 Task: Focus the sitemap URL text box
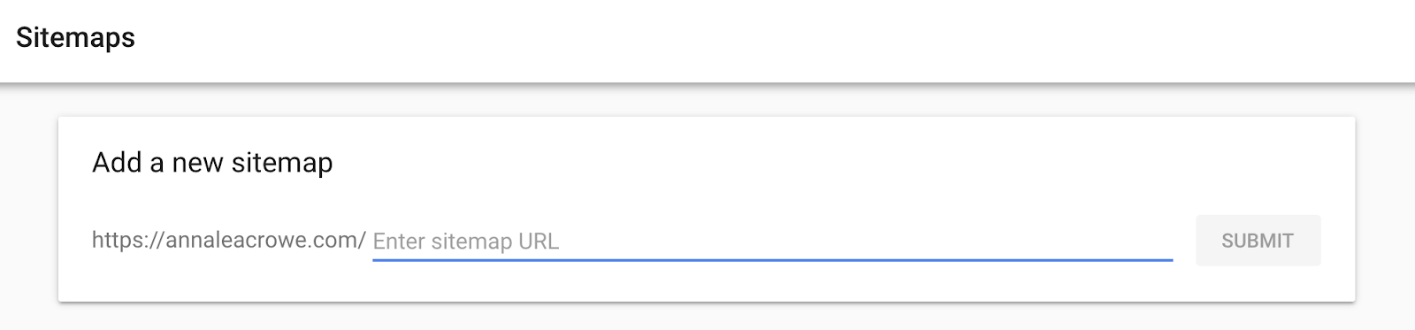772,241
